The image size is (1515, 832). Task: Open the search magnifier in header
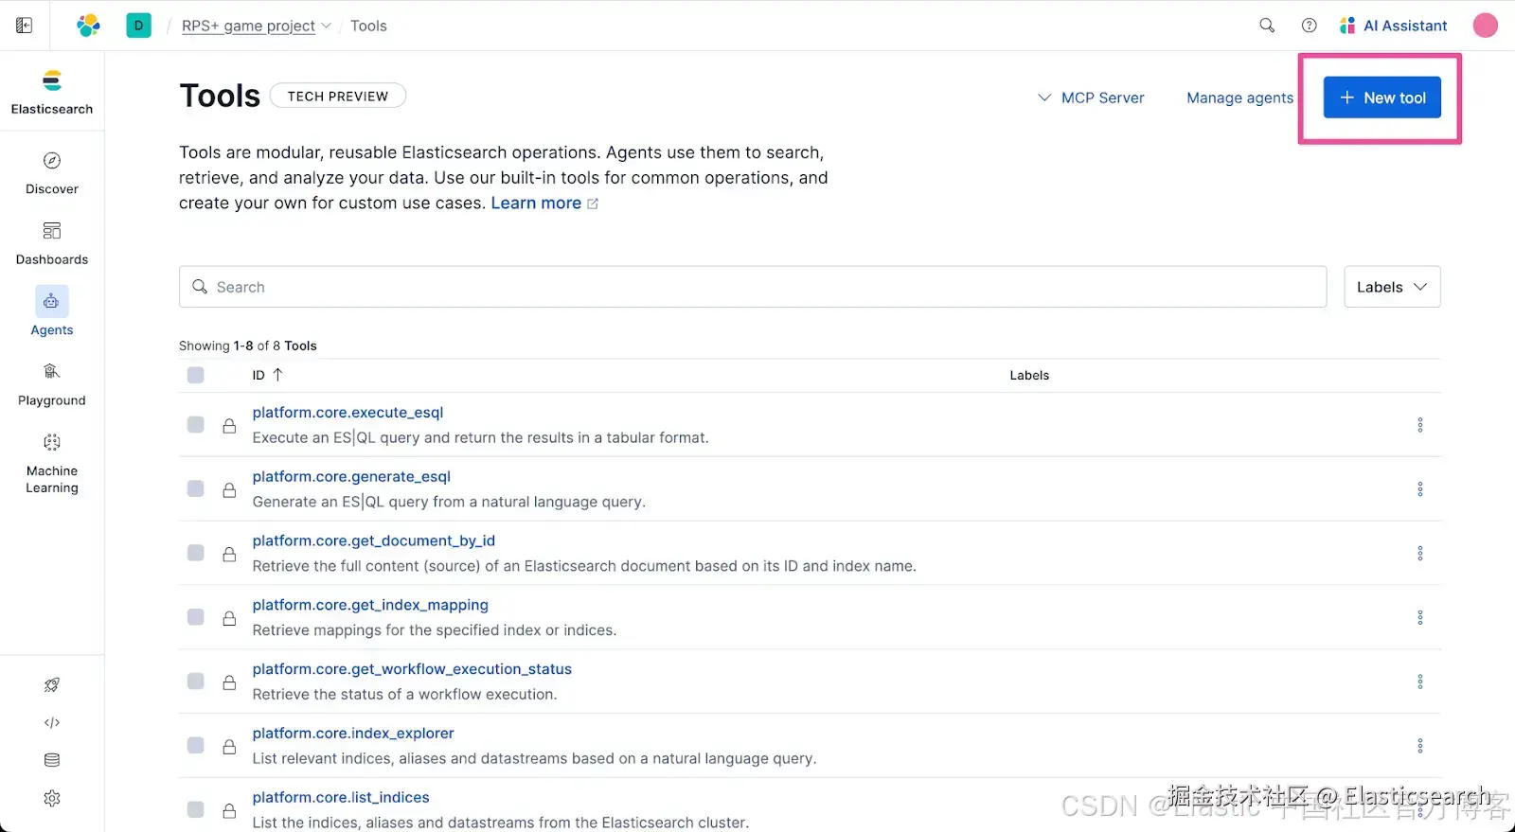click(x=1267, y=26)
